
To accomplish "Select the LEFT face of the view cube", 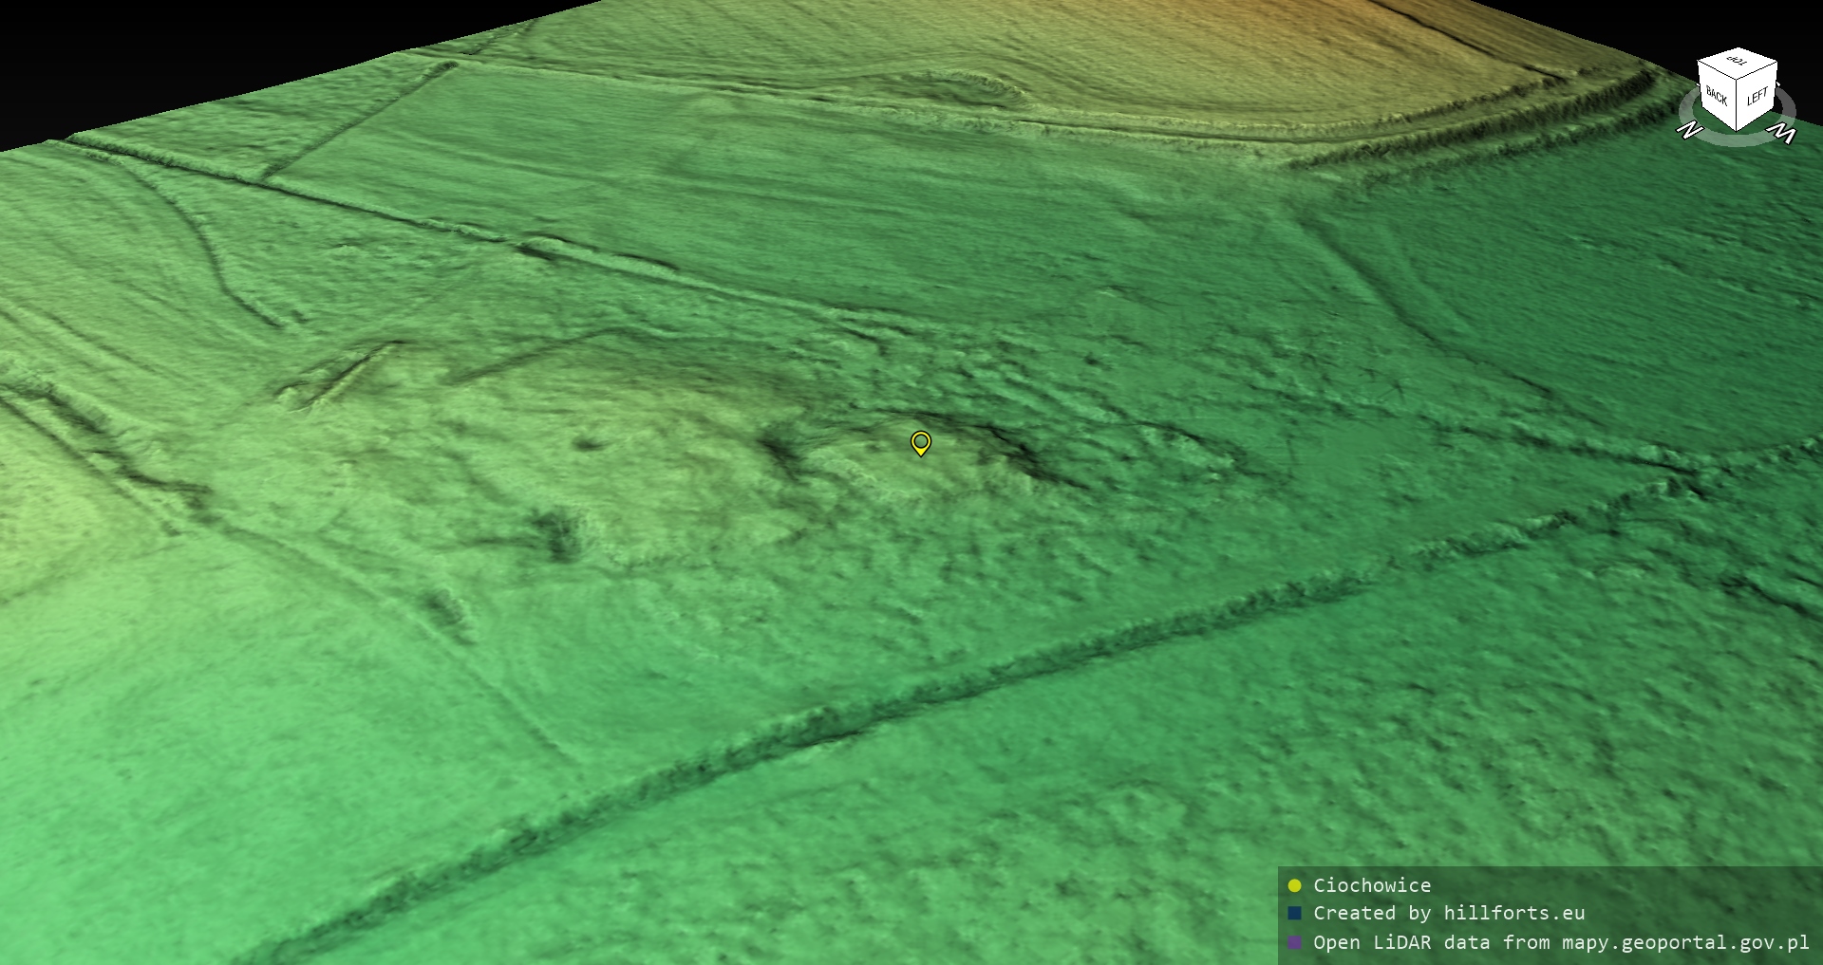I will pos(1757,97).
